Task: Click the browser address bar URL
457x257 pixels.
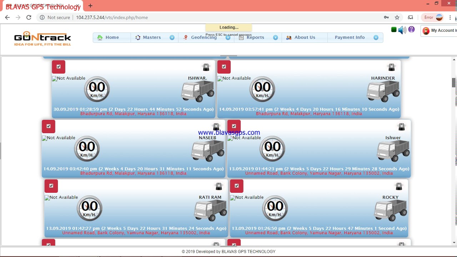Action: pos(112,17)
